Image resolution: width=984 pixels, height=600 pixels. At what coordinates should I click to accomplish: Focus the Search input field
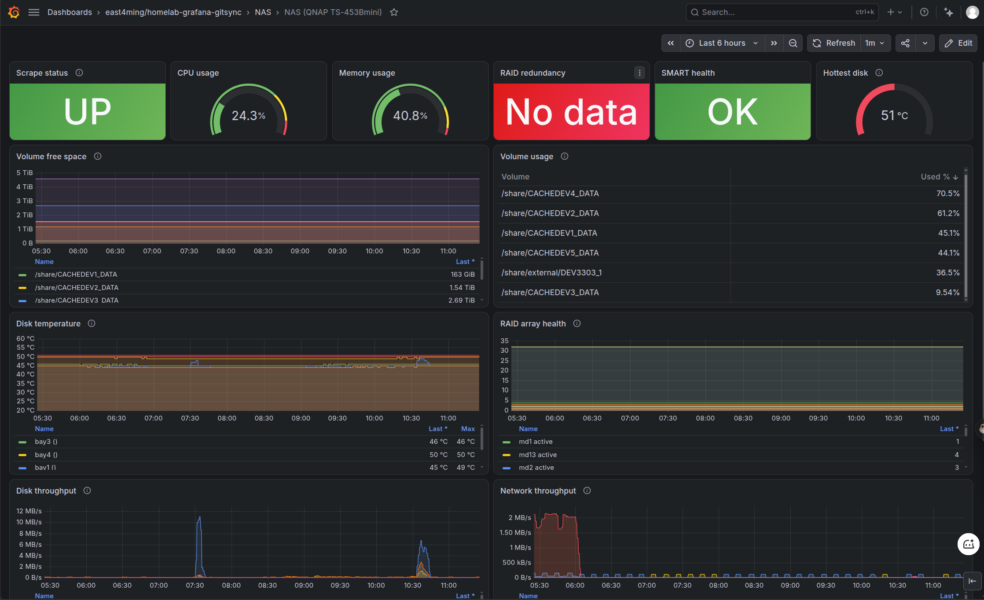782,12
